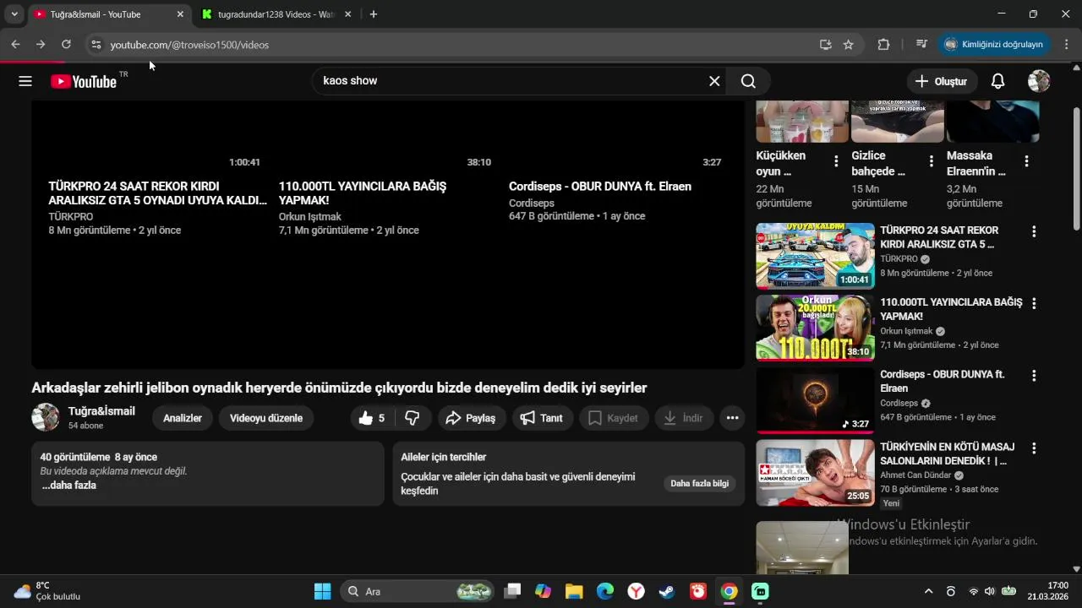The image size is (1082, 608).
Task: Open the Oluştur create button
Action: (x=942, y=81)
